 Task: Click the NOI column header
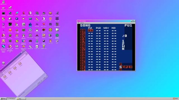[114, 28]
